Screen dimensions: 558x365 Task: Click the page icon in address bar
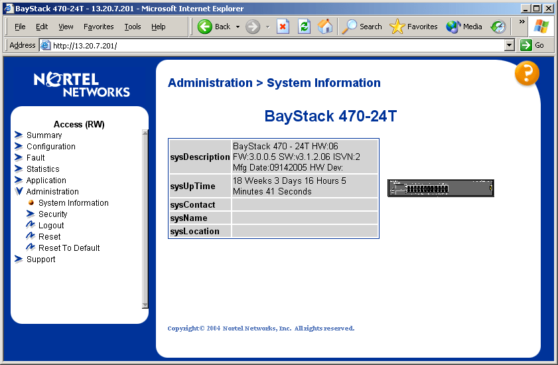(45, 45)
